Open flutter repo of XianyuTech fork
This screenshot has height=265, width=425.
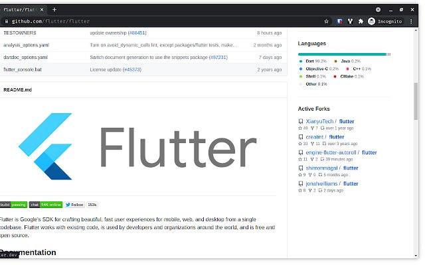[x=347, y=121]
